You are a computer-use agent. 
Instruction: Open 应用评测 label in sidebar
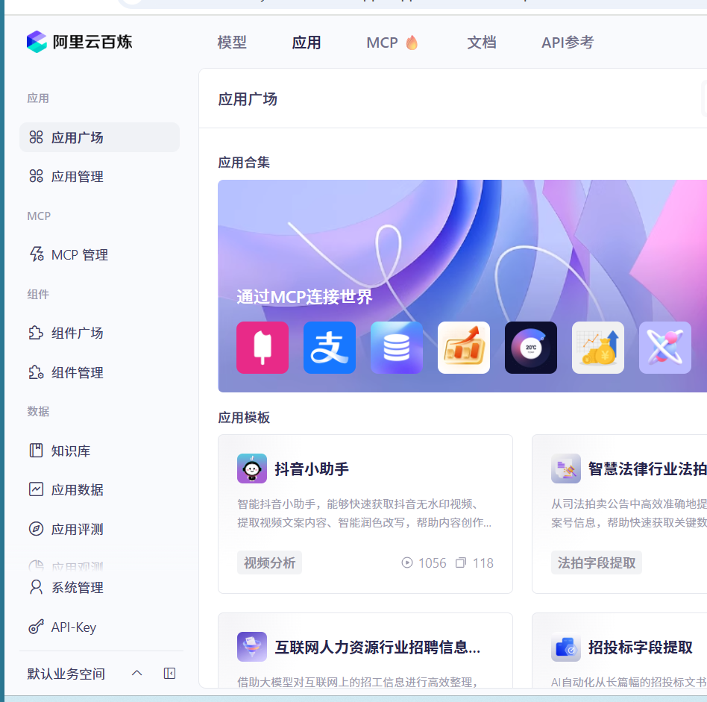[77, 529]
